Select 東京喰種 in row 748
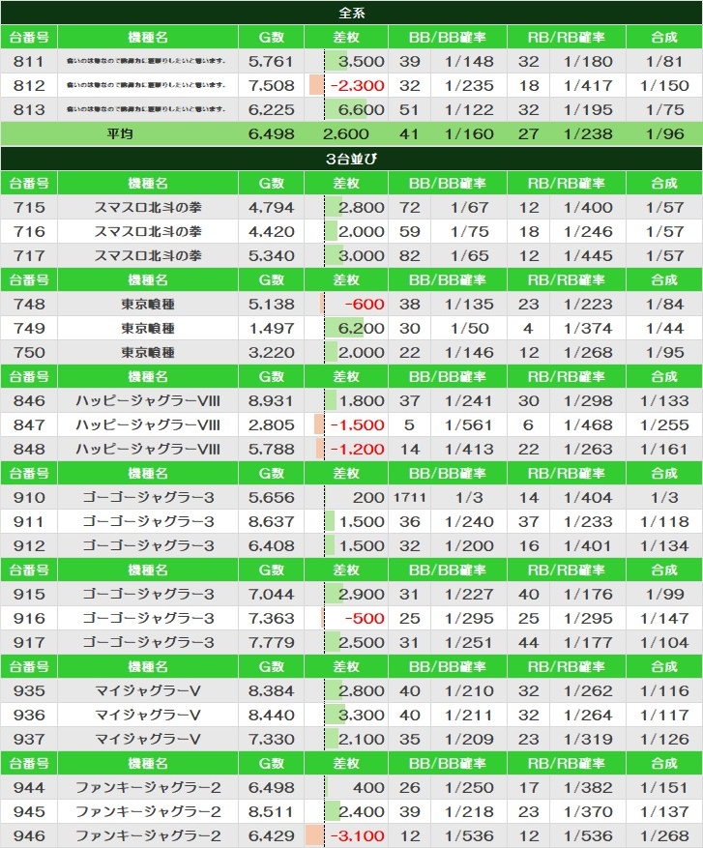Image resolution: width=703 pixels, height=848 pixels. coord(148,304)
